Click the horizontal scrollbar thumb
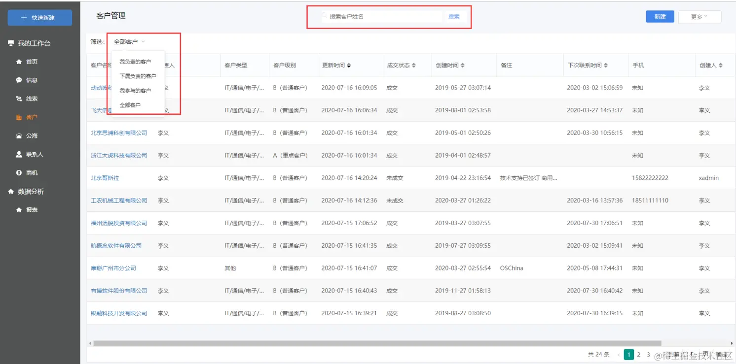736x364 pixels. pyautogui.click(x=377, y=343)
